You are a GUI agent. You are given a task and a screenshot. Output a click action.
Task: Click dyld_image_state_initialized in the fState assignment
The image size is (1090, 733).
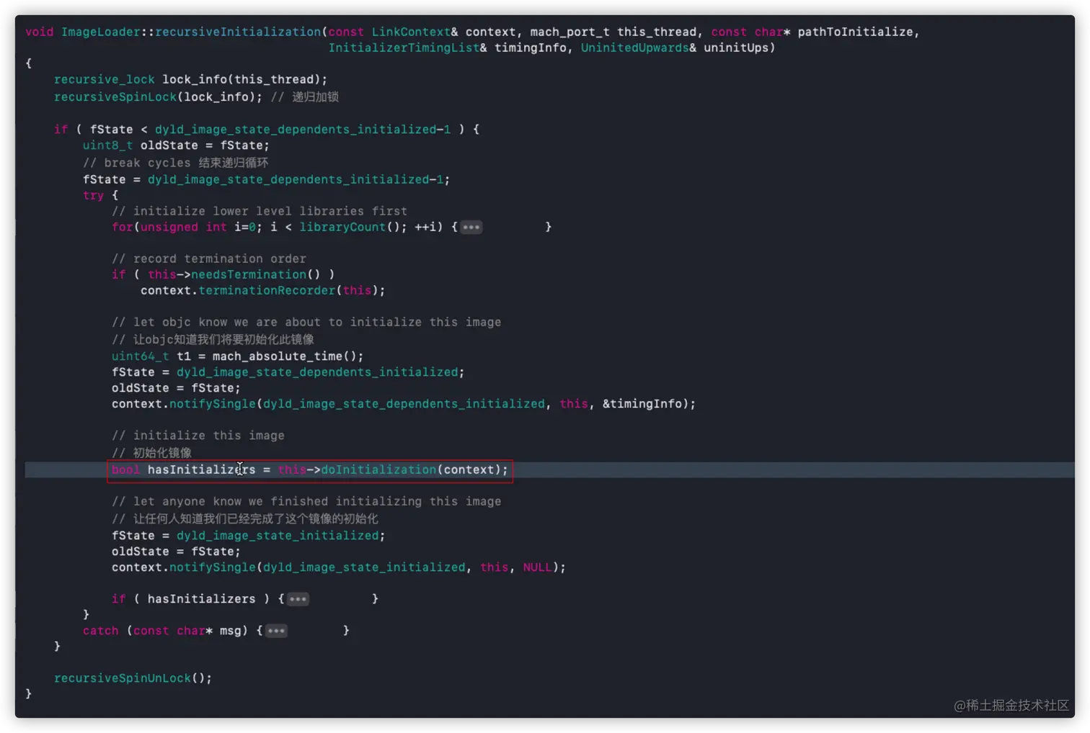coord(278,536)
